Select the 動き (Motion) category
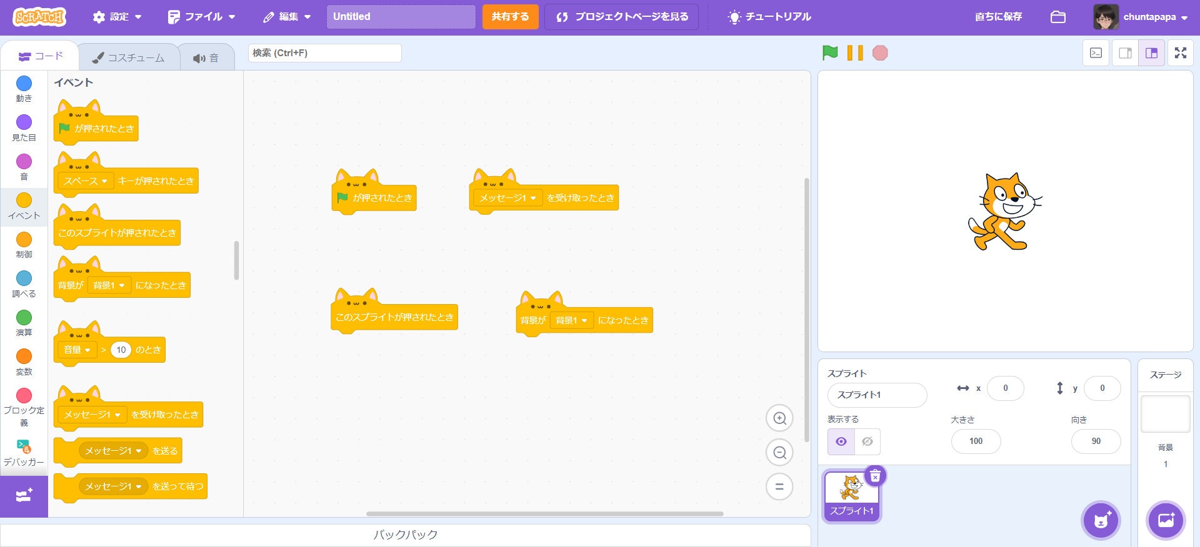 click(24, 89)
